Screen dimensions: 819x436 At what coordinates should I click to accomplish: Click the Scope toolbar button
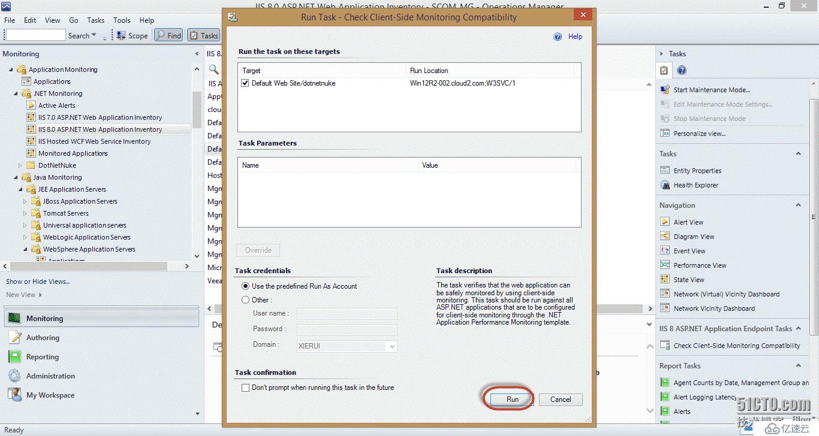(x=133, y=35)
